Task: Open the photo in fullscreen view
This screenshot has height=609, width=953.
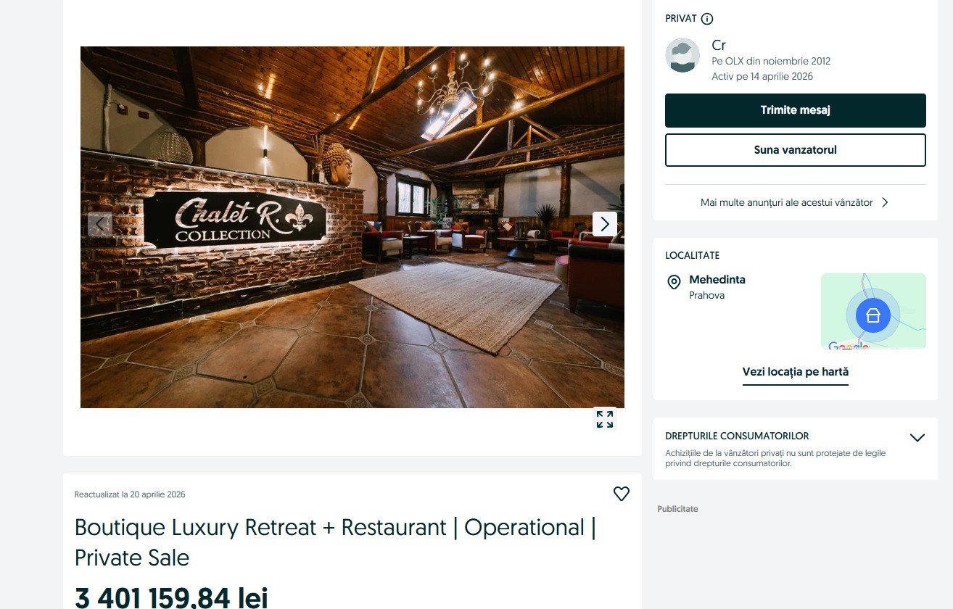Action: (605, 419)
